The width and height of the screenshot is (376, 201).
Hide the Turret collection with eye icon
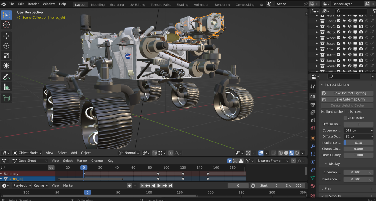350,55
